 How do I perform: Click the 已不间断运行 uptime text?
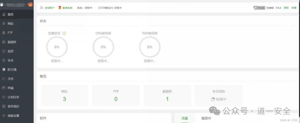coord(110,8)
